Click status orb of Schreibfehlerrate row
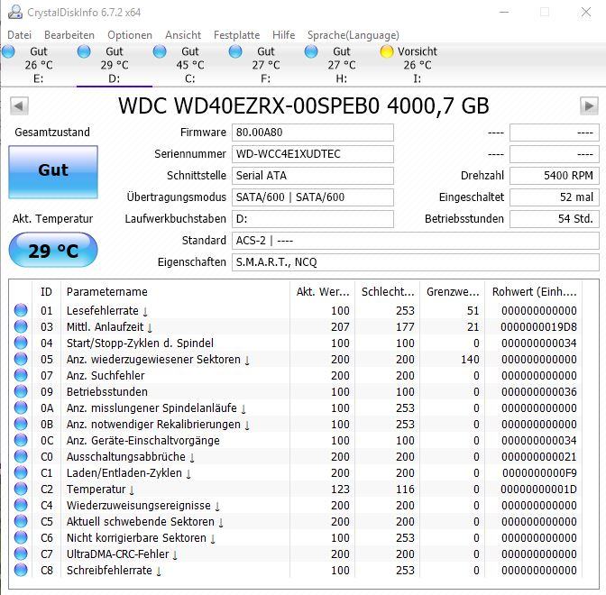Screen dimensions: 606x595 (21, 570)
